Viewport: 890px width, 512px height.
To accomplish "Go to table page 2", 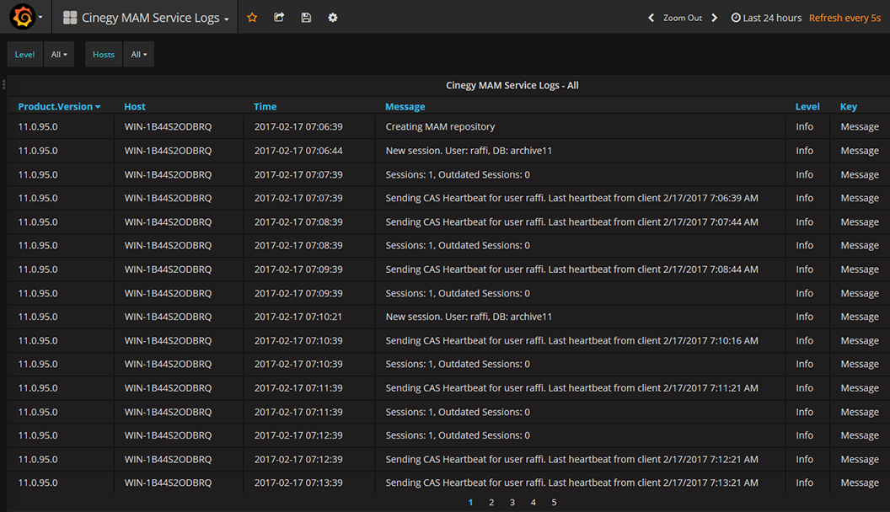I will [491, 503].
